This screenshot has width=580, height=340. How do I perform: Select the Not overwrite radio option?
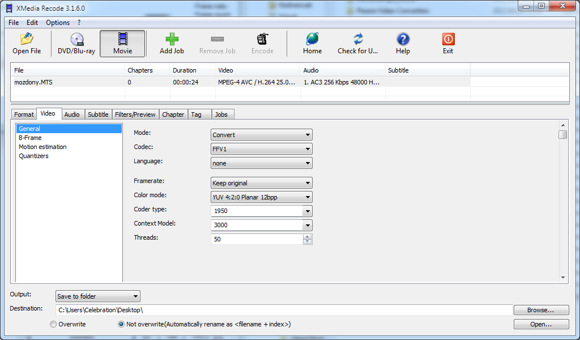[121, 324]
